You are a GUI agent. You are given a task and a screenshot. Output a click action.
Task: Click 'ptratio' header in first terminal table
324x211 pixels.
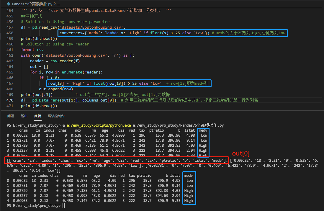click(x=157, y=130)
